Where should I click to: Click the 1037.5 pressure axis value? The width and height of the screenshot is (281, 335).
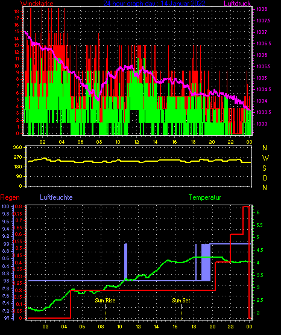pyautogui.click(x=264, y=21)
